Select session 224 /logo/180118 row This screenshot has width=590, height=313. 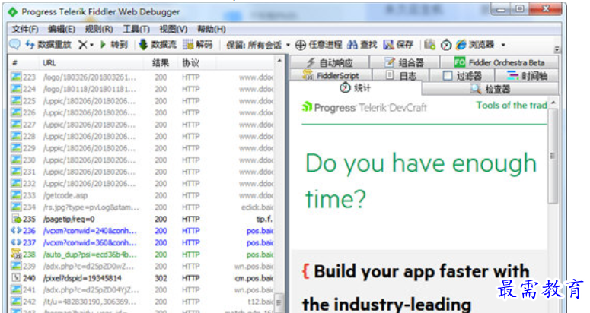pyautogui.click(x=142, y=89)
